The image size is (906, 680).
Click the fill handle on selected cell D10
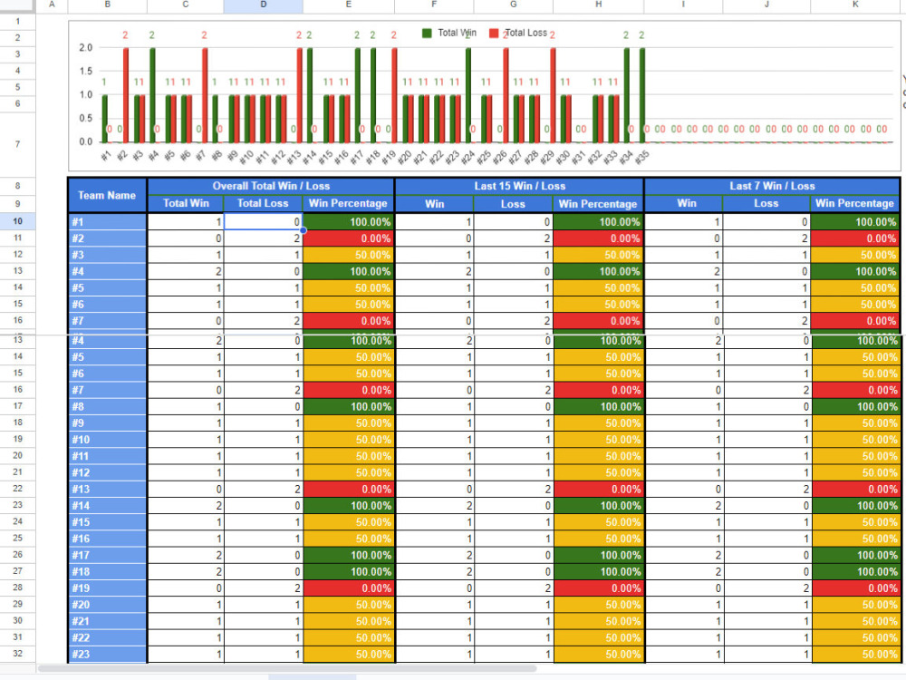coord(304,230)
